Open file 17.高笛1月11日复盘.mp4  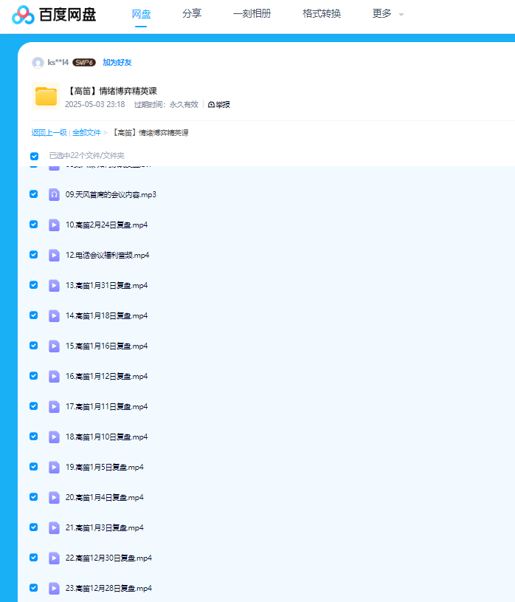click(106, 406)
